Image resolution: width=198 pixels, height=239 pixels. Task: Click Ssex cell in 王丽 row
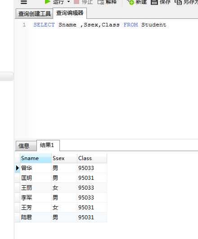64,188
